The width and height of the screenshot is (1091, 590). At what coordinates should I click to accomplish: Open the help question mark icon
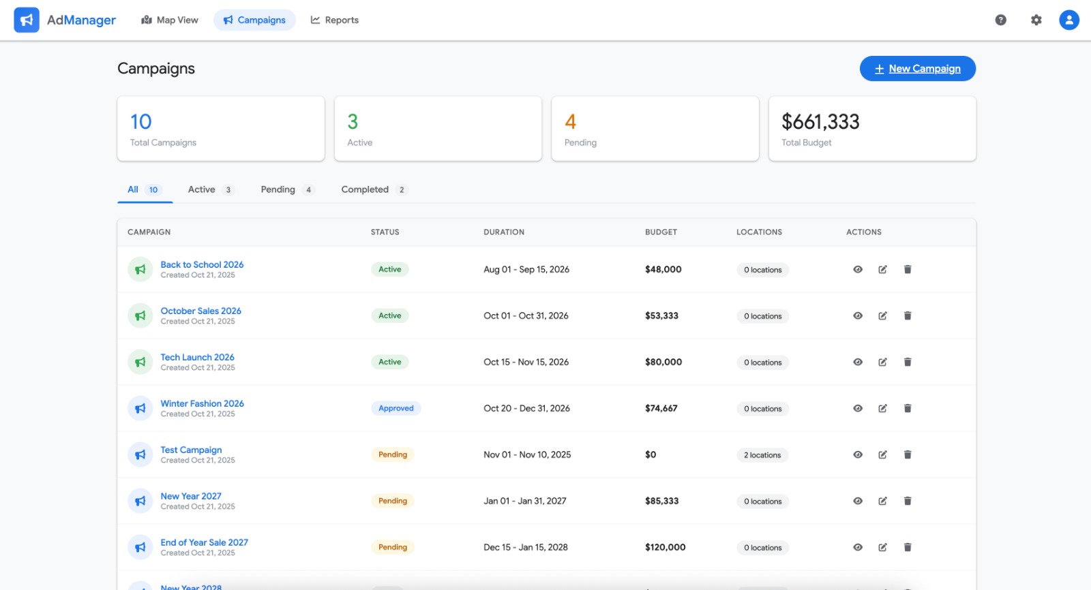pos(1000,20)
